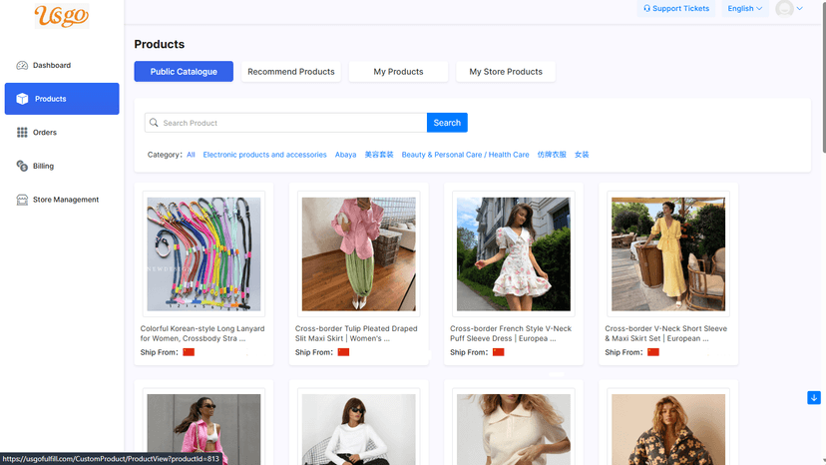
Task: Click the page vertical scrollbar
Action: tap(824, 79)
